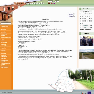The height and width of the screenshot is (94, 94).
Task: Click the Tabores pagasta pārvalde header title
Action: (x=29, y=3)
